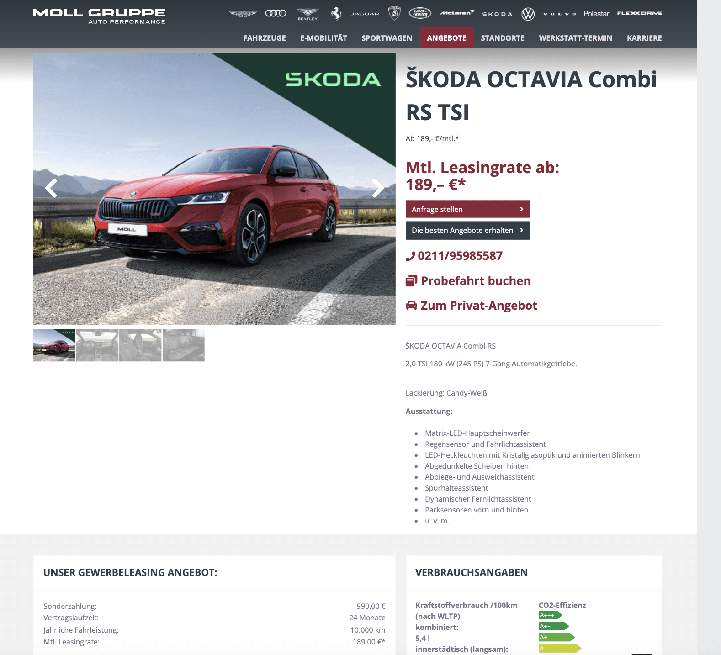Select the Land Rover oval logo
Viewport: 721px width, 655px height.
pos(420,13)
